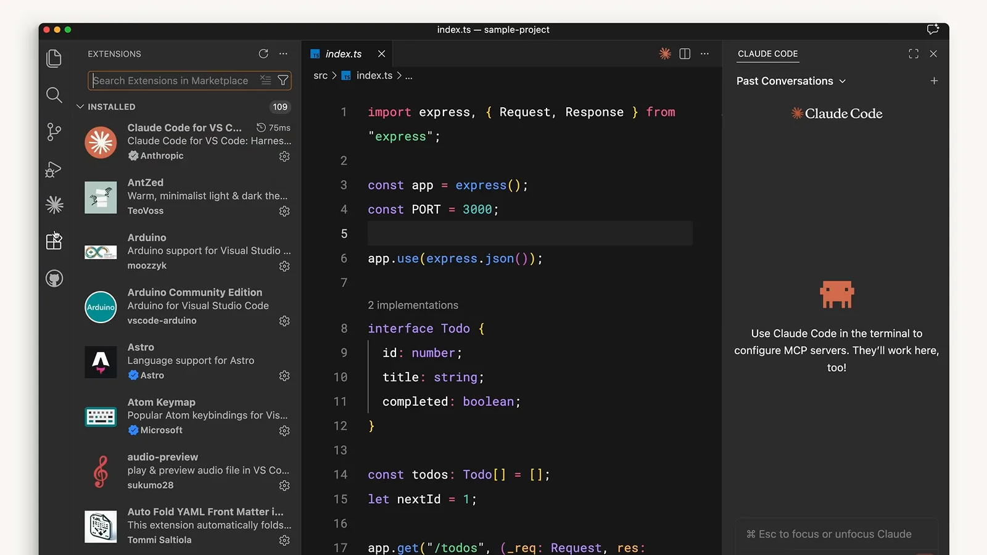Screen dimensions: 987x555
Task: Refresh the extensions list
Action: [x=263, y=54]
